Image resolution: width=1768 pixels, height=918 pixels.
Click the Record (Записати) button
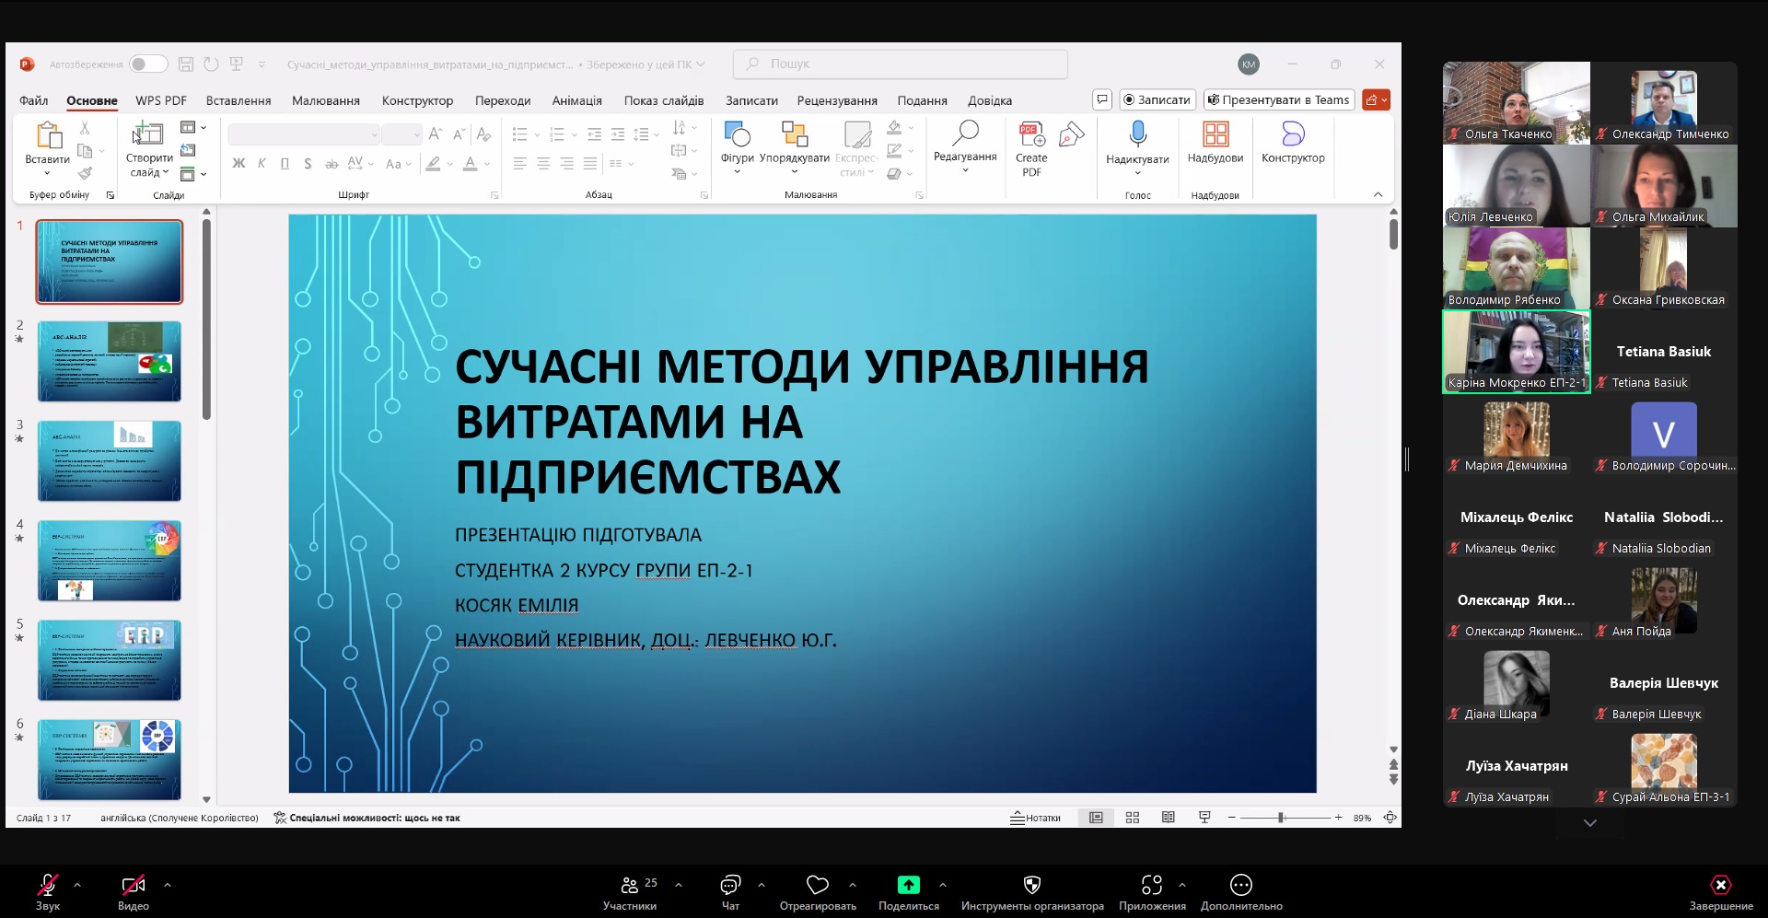tap(1157, 99)
